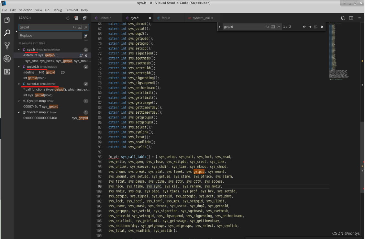Collapse the unistd.h search results group
Image resolution: width=365 pixels, height=239 pixels.
coord(19,67)
